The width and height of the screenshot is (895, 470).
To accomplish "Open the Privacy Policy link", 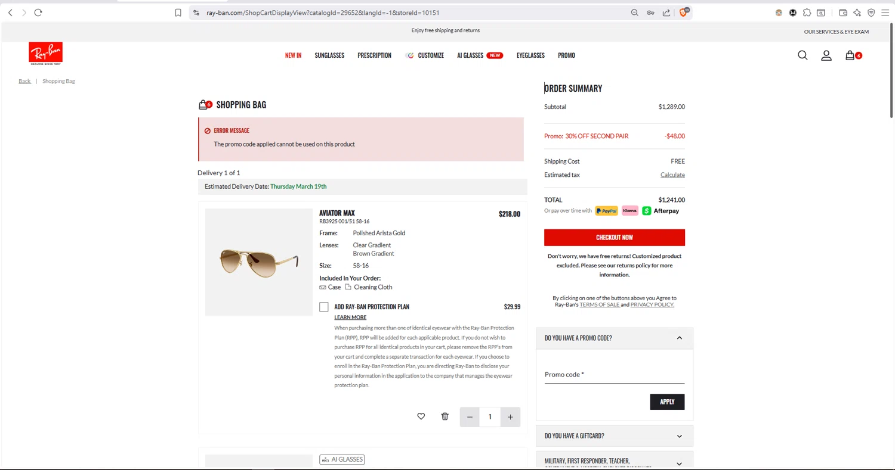I will (652, 304).
